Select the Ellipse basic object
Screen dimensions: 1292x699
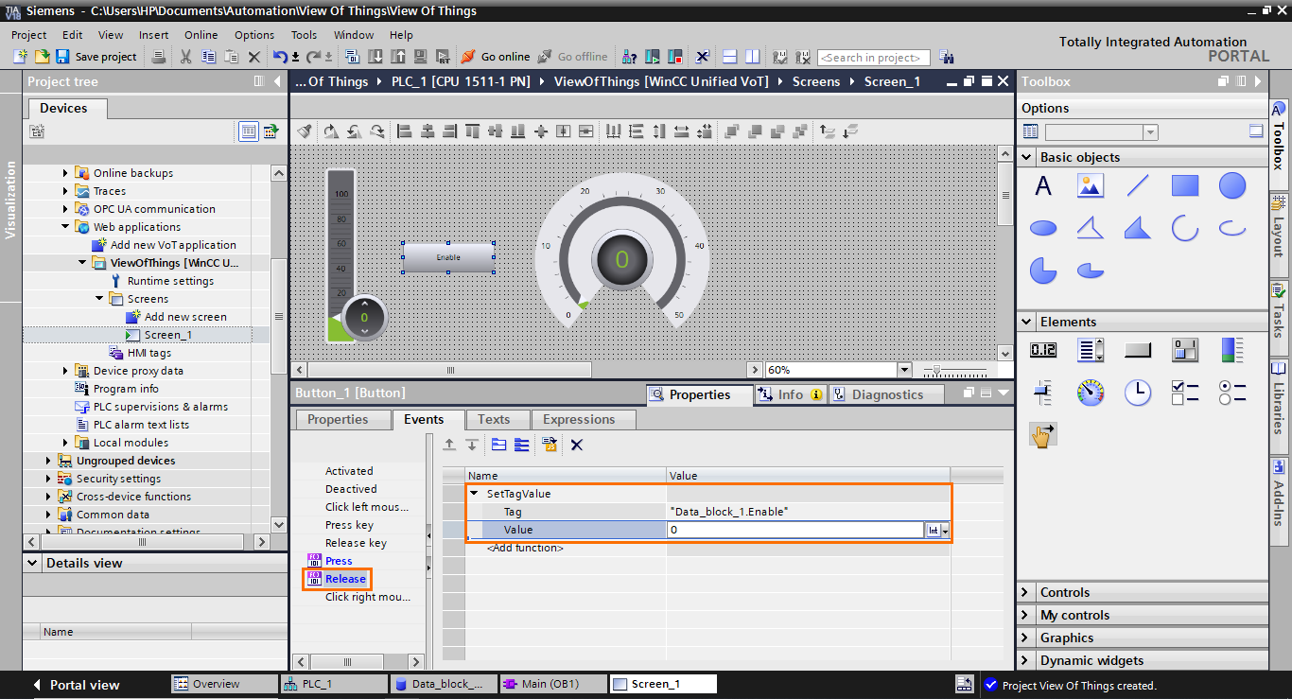(x=1043, y=228)
